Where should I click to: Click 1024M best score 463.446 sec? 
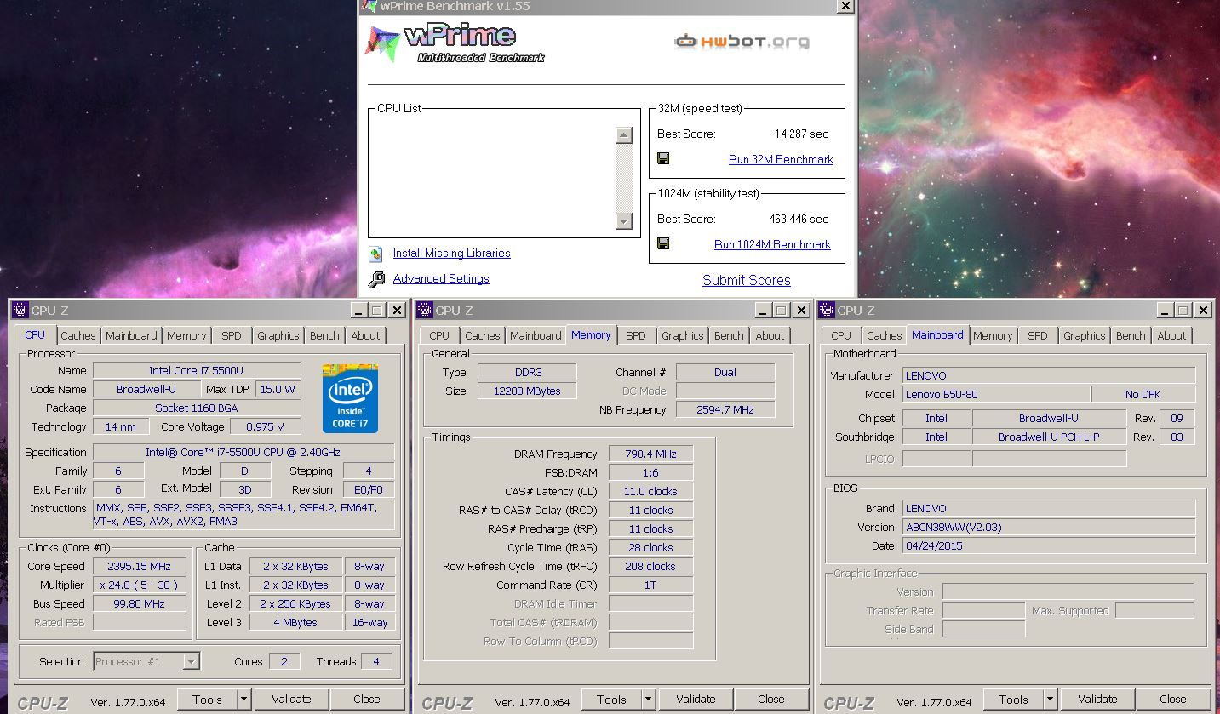[x=799, y=219]
